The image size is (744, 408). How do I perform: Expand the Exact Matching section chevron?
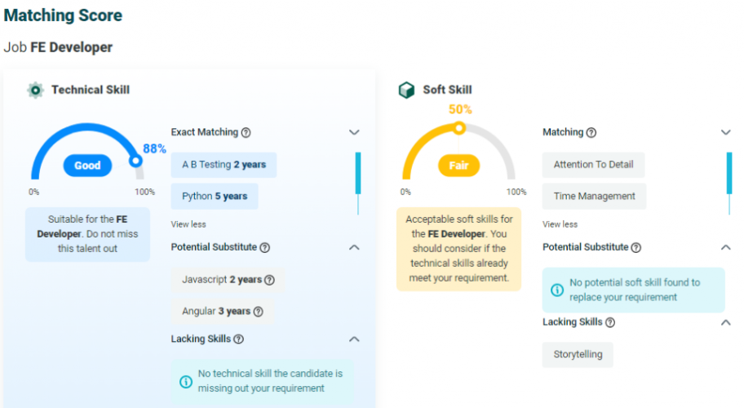coord(354,132)
